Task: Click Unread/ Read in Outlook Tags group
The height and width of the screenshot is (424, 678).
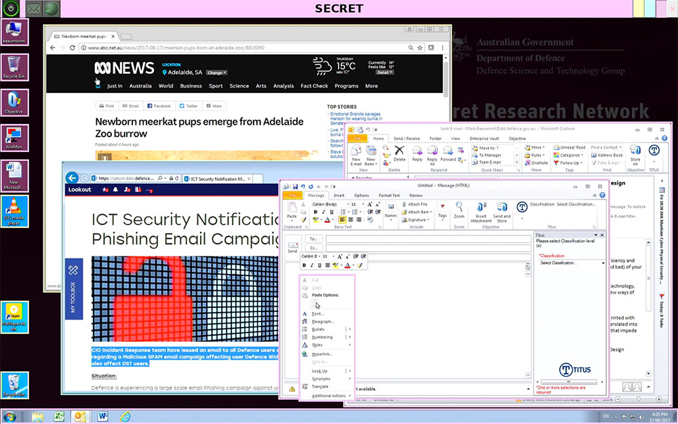Action: (570, 147)
